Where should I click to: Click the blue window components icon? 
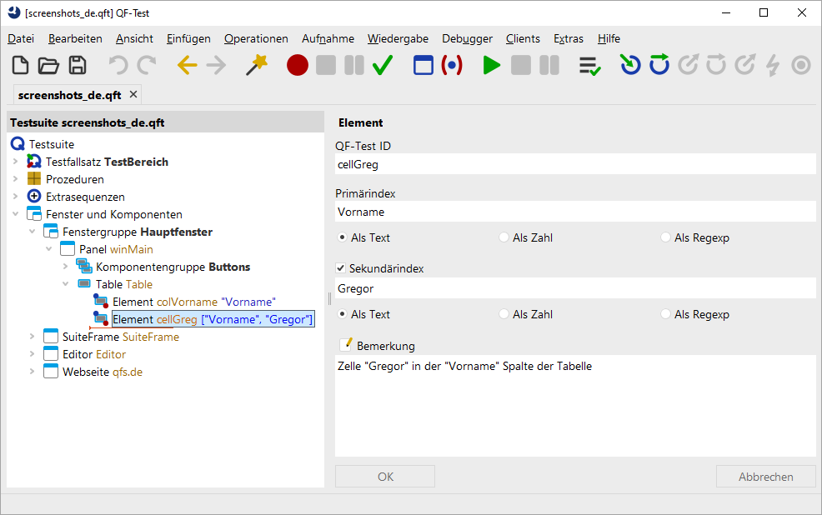423,66
